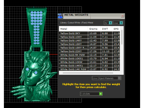
Task: Click the SPG column header
Action: [x=116, y=29]
